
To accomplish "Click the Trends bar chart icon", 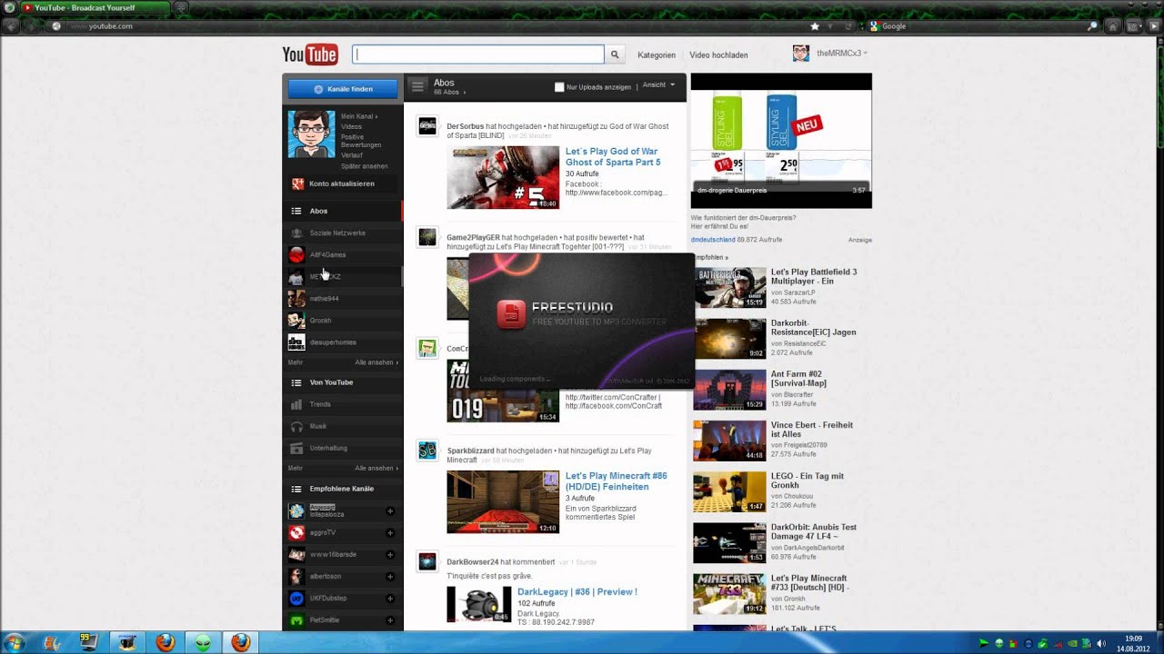I will 296,404.
